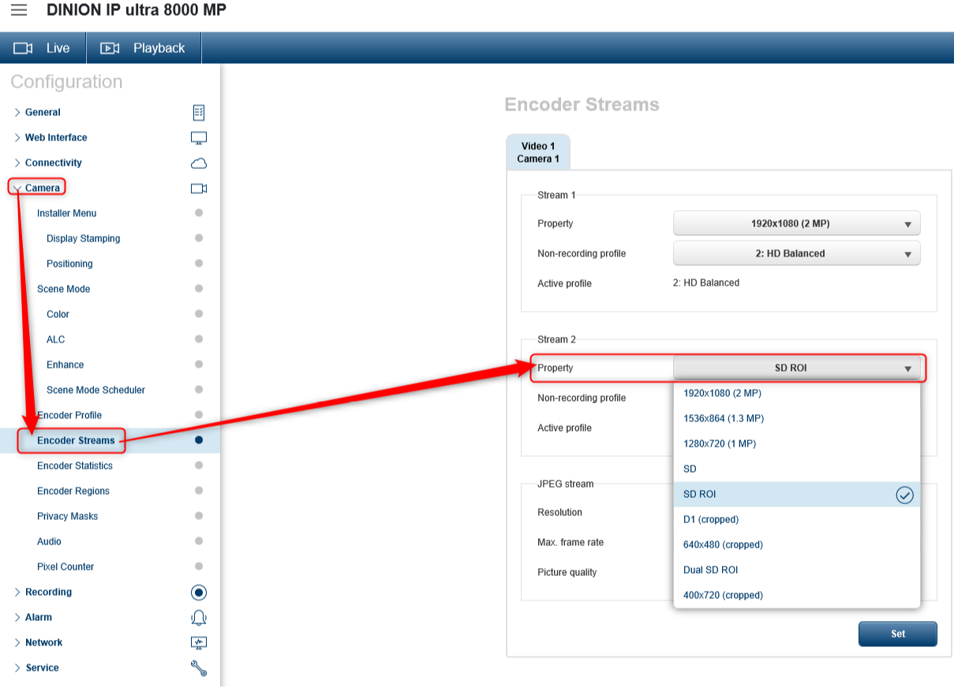Click the active dot beside Encoder Streams
The width and height of the screenshot is (954, 692).
point(199,440)
